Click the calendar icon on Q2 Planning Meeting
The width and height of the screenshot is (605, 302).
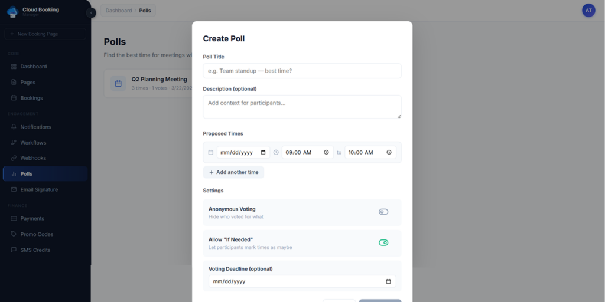(x=118, y=84)
